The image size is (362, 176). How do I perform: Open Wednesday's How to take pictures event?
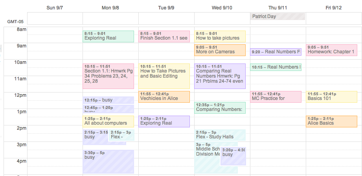coord(220,36)
